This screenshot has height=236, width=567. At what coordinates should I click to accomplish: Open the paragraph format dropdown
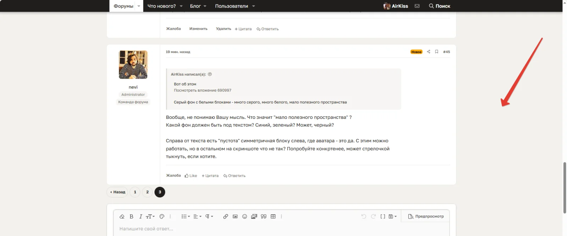coord(209,217)
